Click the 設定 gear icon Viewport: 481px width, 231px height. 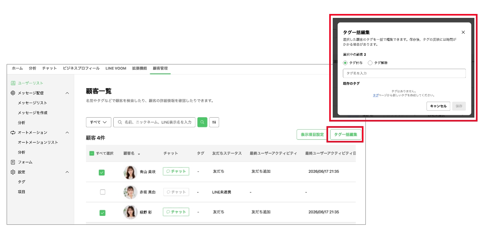13,172
